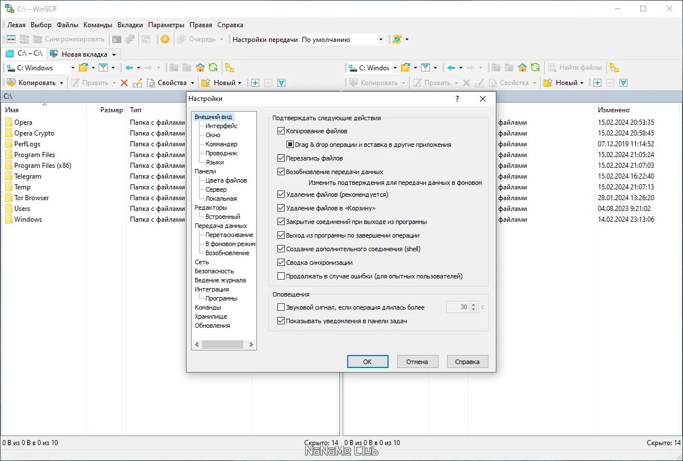Switch to Новая вкладка tab

coord(83,54)
